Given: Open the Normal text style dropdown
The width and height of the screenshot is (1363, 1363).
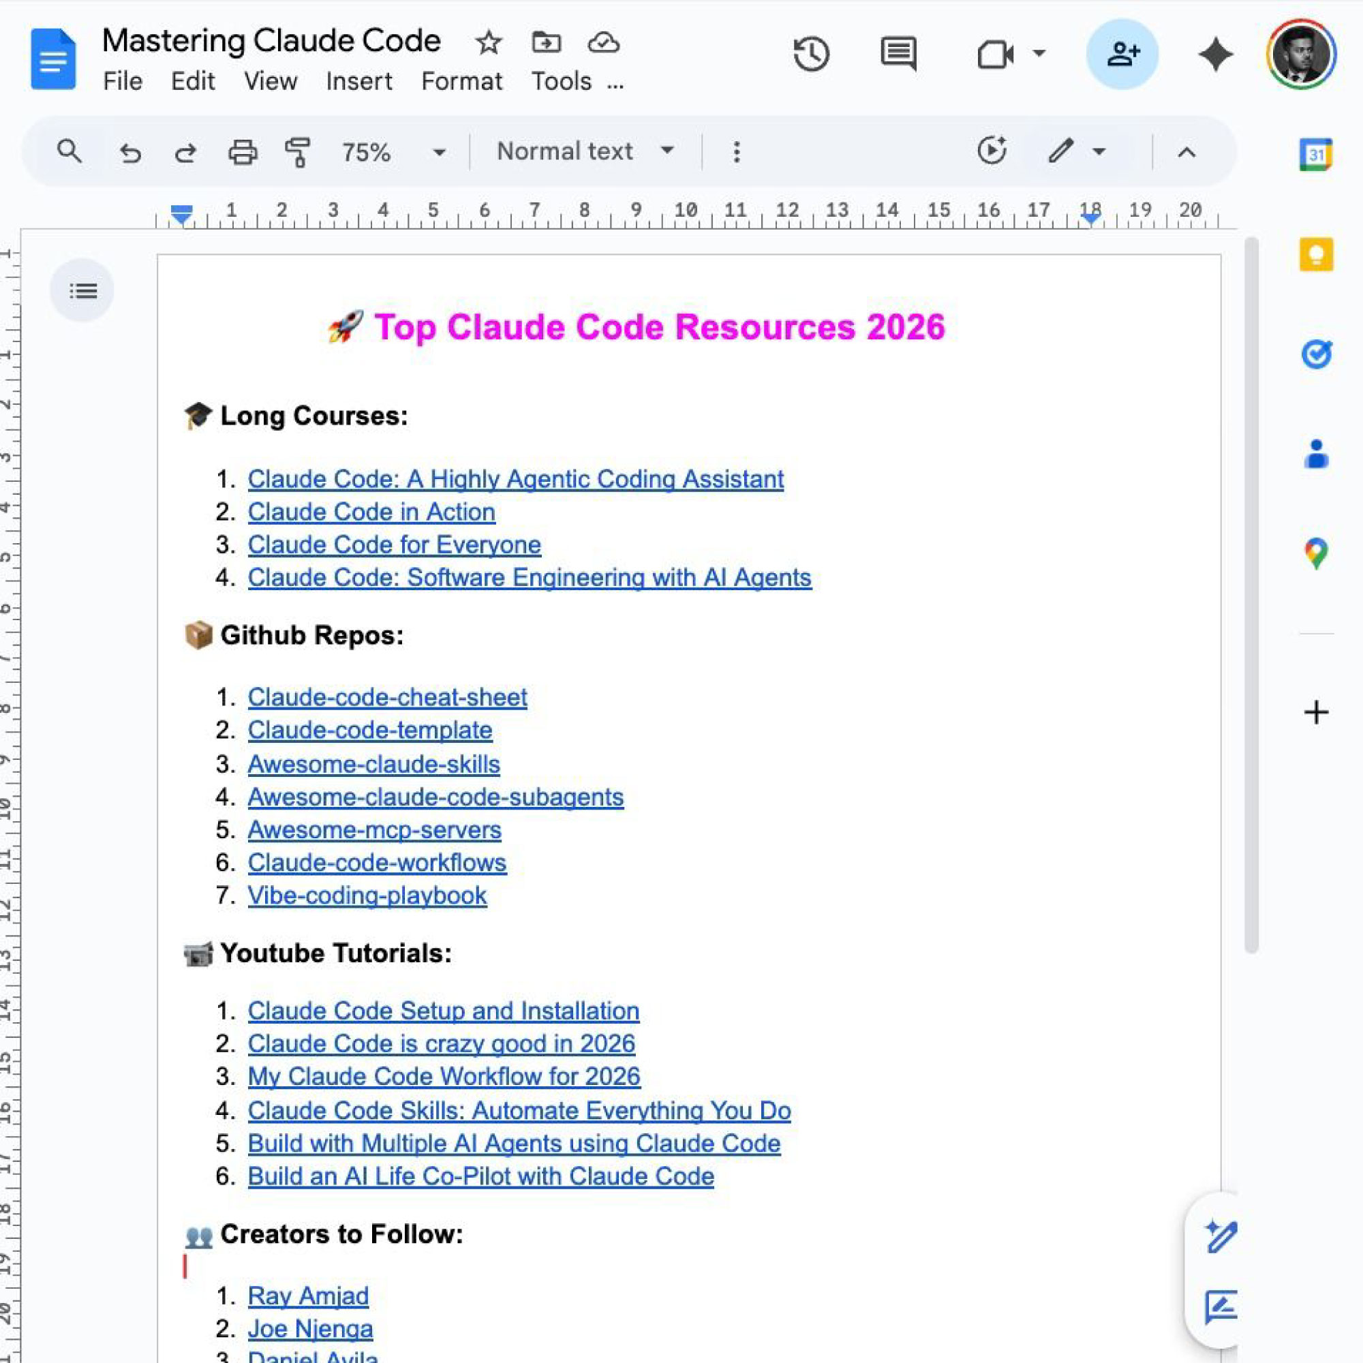Looking at the screenshot, I should [x=585, y=151].
